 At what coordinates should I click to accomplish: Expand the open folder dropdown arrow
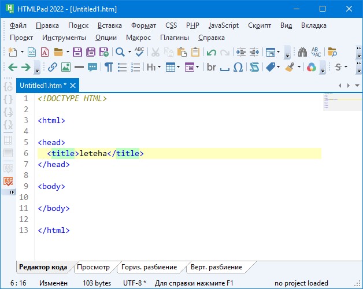pyautogui.click(x=67, y=52)
